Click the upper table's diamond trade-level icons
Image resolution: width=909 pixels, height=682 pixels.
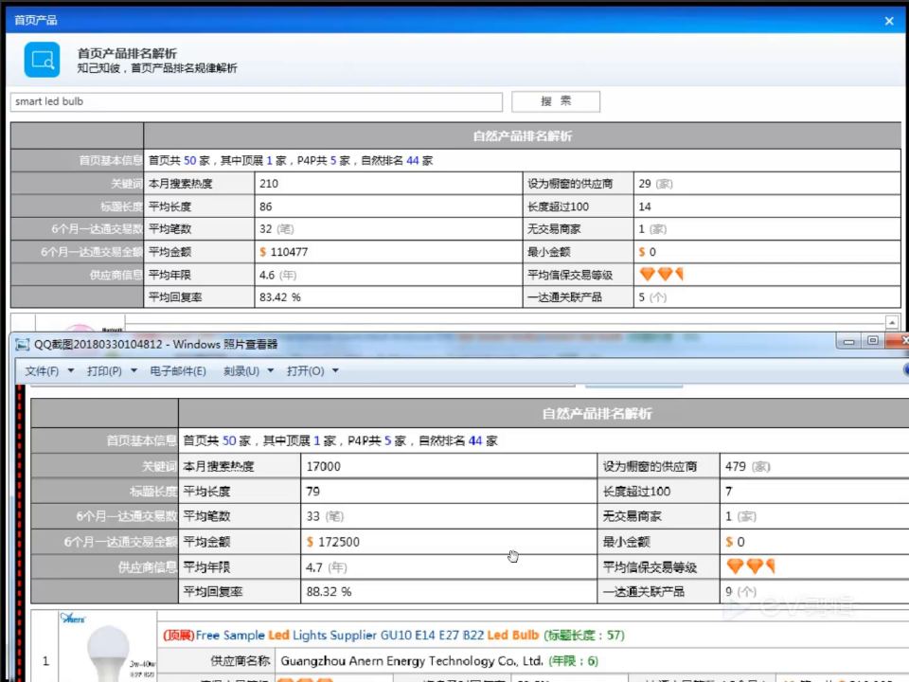[662, 274]
